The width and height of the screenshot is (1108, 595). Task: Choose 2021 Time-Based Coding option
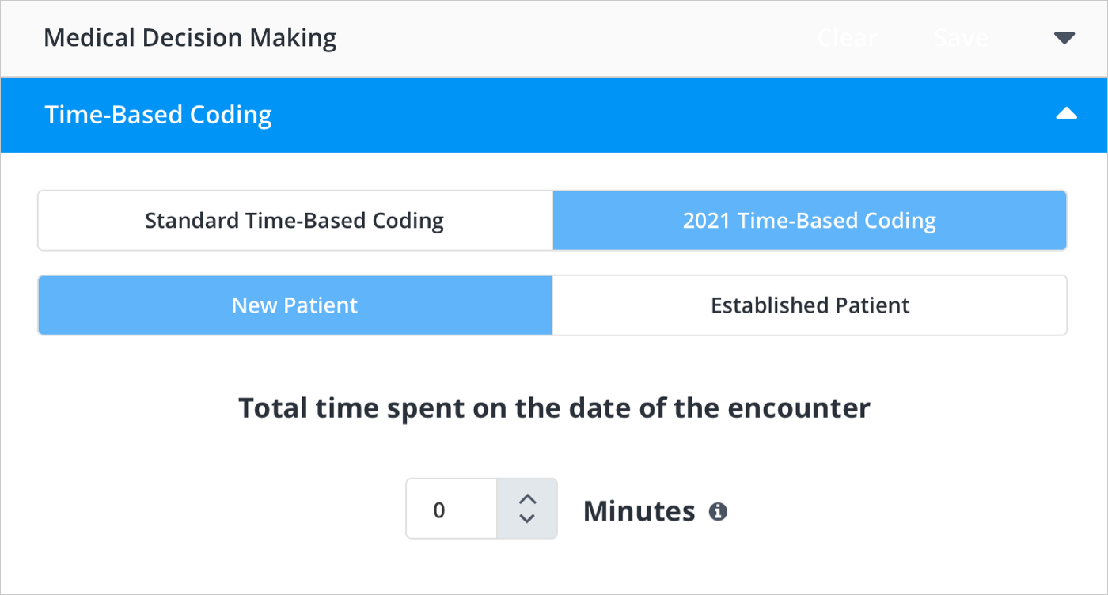[x=809, y=221]
